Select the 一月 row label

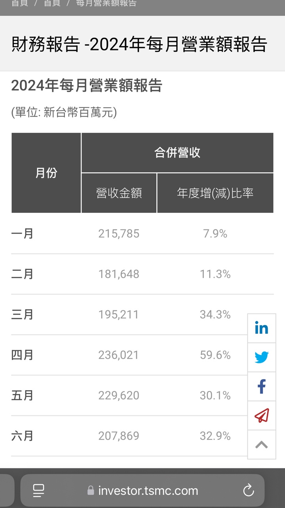(x=23, y=234)
